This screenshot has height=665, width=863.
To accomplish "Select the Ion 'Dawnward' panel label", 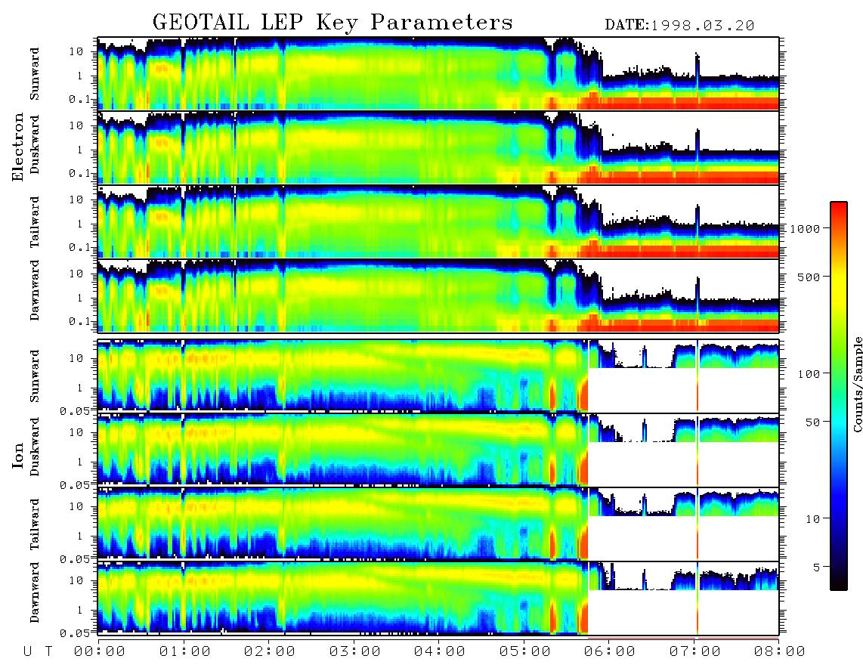I will [x=35, y=592].
